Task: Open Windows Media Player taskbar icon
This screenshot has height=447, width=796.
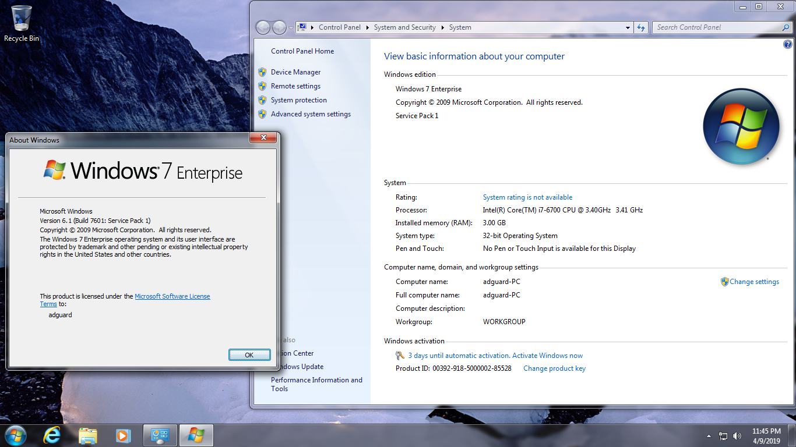Action: [x=122, y=435]
